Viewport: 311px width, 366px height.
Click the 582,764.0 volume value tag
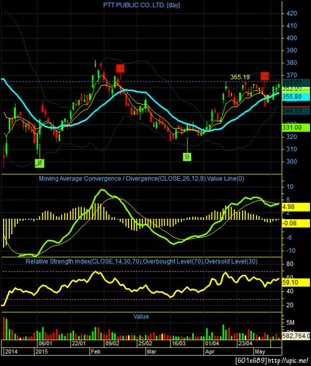coord(296,336)
